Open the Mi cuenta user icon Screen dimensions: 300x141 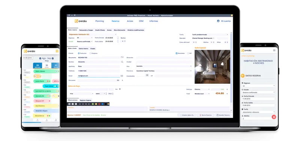point(218,21)
